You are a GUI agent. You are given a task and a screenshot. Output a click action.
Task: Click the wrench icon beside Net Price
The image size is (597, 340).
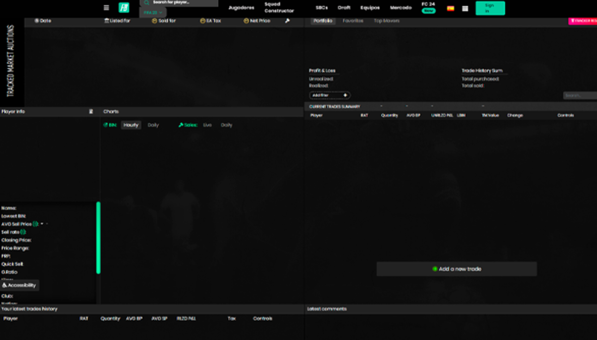point(287,21)
